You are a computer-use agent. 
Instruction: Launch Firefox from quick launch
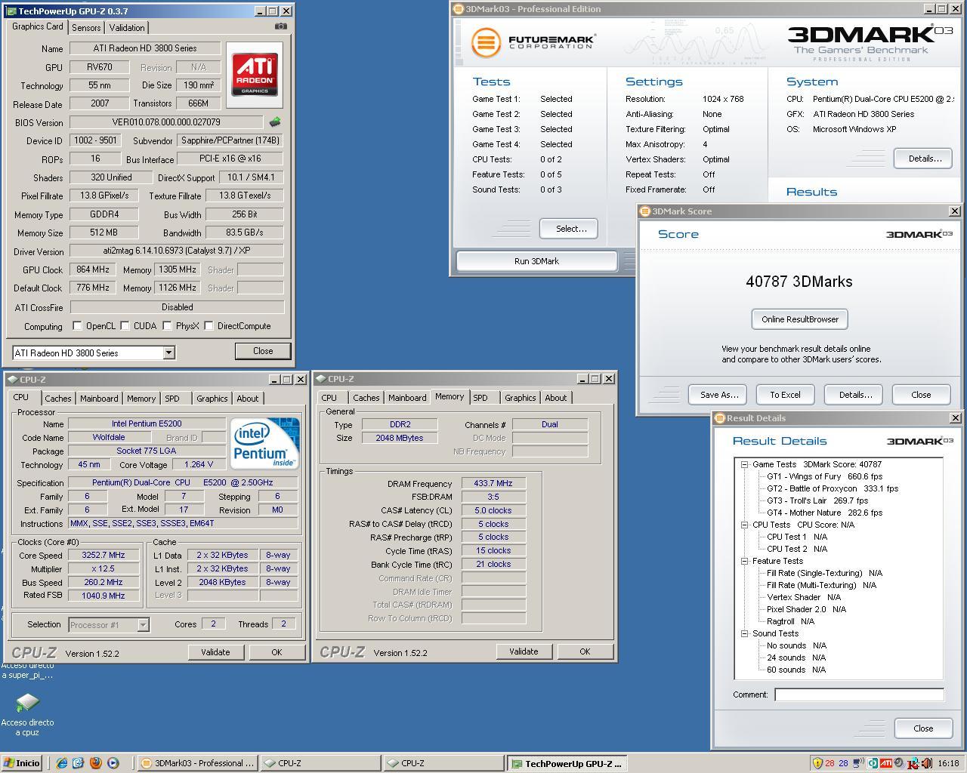(x=95, y=763)
